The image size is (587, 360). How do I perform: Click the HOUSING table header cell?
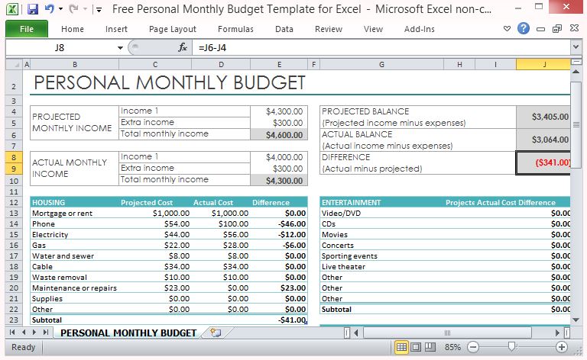(74, 202)
